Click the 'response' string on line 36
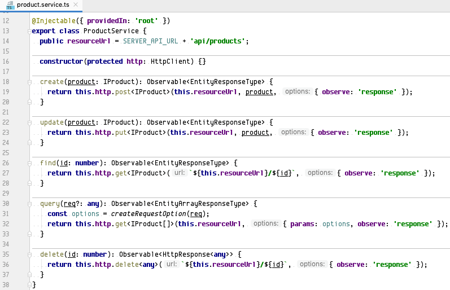Screen dimensions: 450x290 tap(392, 265)
